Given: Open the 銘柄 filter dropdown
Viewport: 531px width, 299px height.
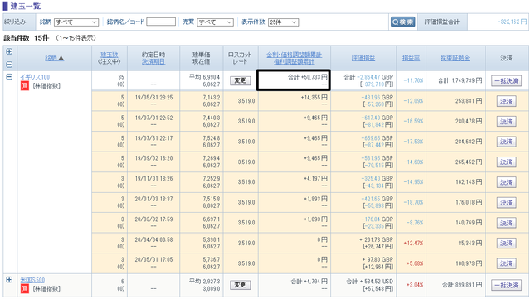Looking at the screenshot, I should pos(76,22).
